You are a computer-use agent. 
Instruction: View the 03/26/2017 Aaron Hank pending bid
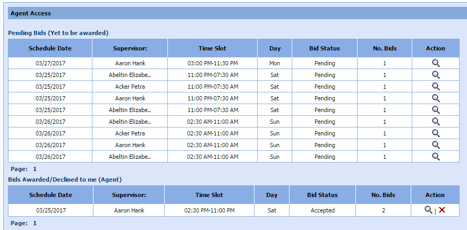pyautogui.click(x=436, y=144)
